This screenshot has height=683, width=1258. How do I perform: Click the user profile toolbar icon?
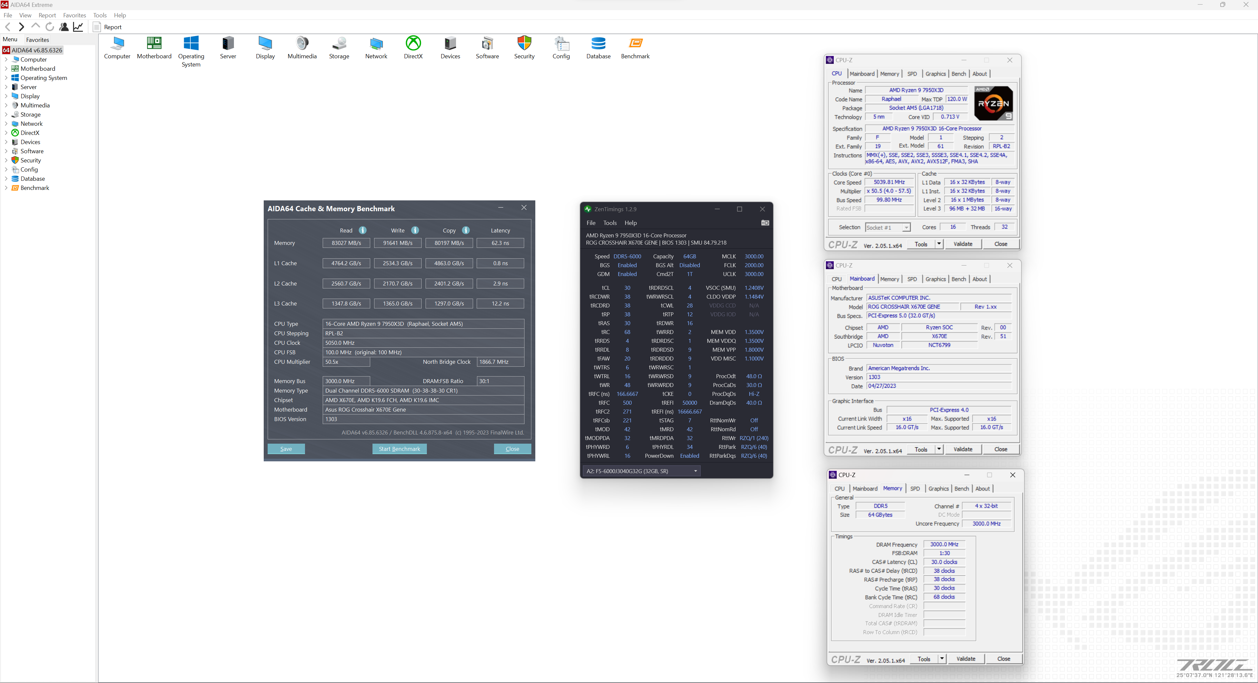click(x=64, y=27)
